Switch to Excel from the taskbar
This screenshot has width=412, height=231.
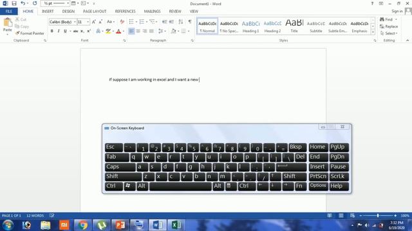tap(176, 225)
